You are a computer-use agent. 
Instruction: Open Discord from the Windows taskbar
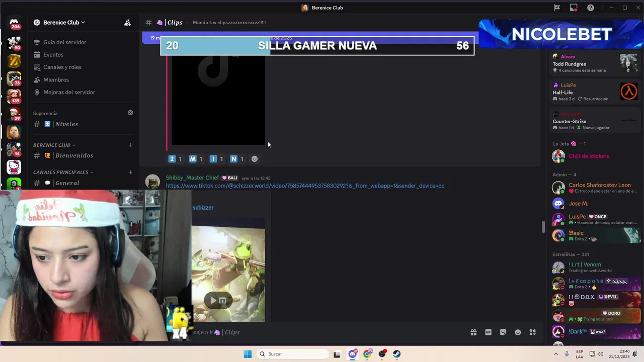click(353, 354)
